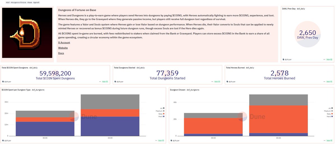This screenshot has width=336, height=144.
Task: Open @jdhyper in Total Heroes Burned panel
Action: (232, 82)
